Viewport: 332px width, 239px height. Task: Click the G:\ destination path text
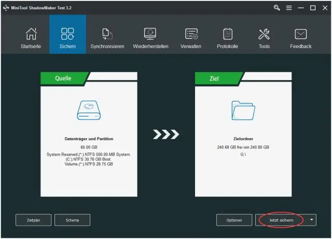click(243, 154)
